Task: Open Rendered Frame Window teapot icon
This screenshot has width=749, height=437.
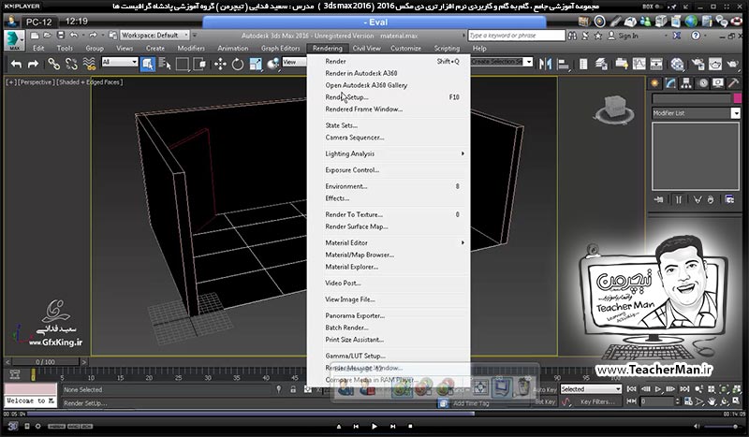Action: click(x=715, y=64)
